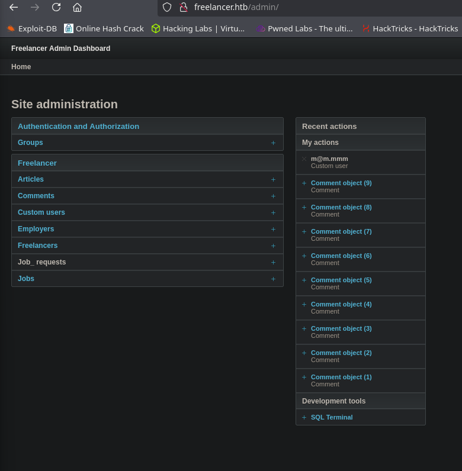The width and height of the screenshot is (462, 471).
Task: Open the Authentication and Authorization section
Action: [79, 127]
